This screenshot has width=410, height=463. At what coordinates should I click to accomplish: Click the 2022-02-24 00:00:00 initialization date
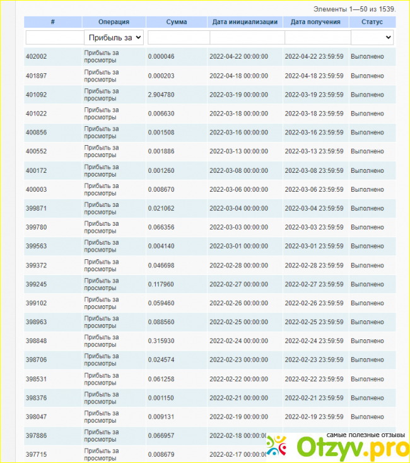(238, 341)
